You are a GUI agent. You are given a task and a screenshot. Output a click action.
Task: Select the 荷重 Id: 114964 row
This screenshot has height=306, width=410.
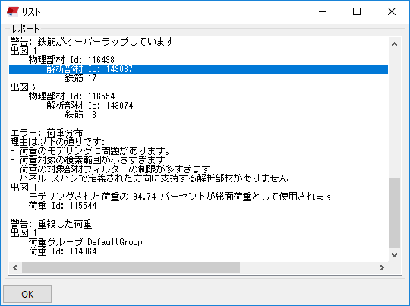coord(62,251)
